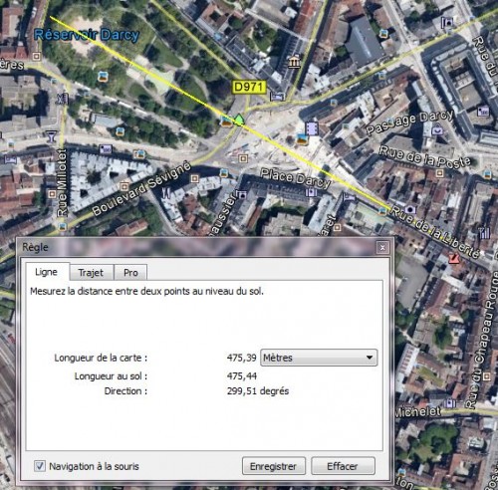The height and width of the screenshot is (490, 498).
Task: Click the cocktail bar icon near Rue Millotet
Action: coord(51,136)
